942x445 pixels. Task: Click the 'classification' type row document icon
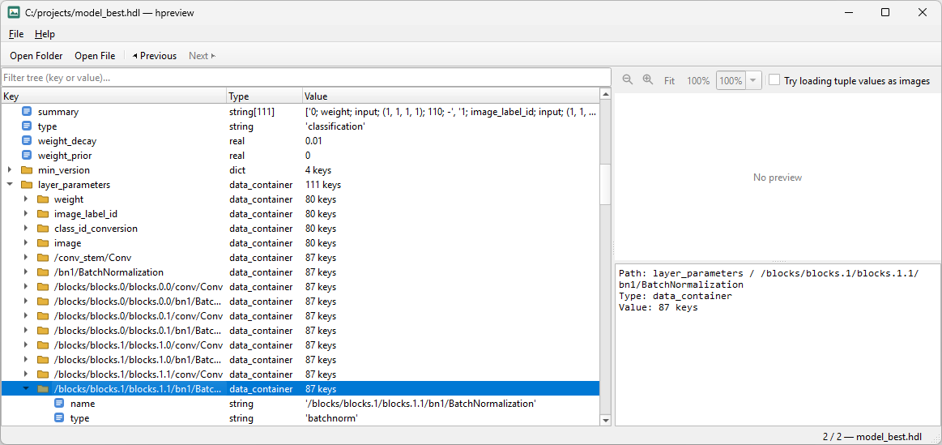[x=27, y=126]
